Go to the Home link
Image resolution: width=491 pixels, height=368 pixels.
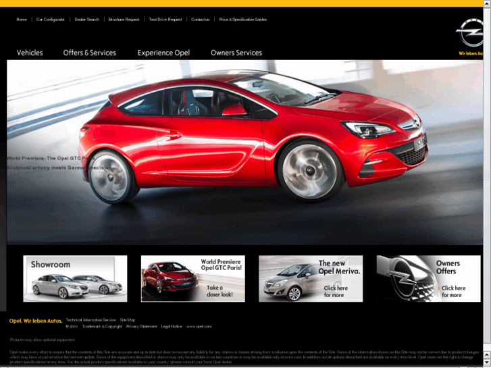coord(22,20)
